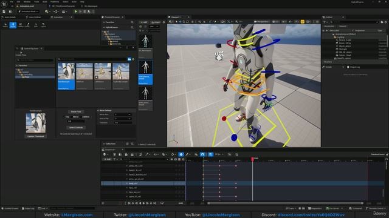Jump to sequence start in playback controls
Image resolution: width=389 pixels, height=218 pixels.
(x=129, y=203)
